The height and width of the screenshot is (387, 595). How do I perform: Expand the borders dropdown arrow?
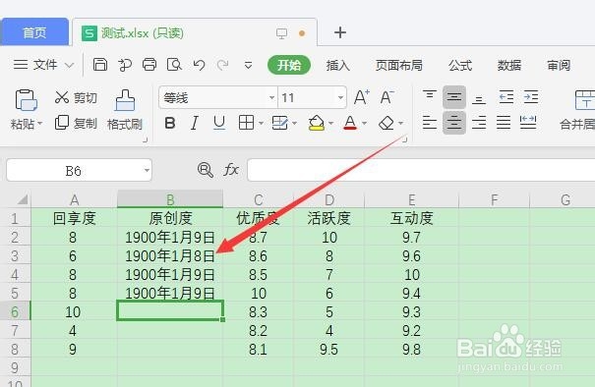coord(261,123)
